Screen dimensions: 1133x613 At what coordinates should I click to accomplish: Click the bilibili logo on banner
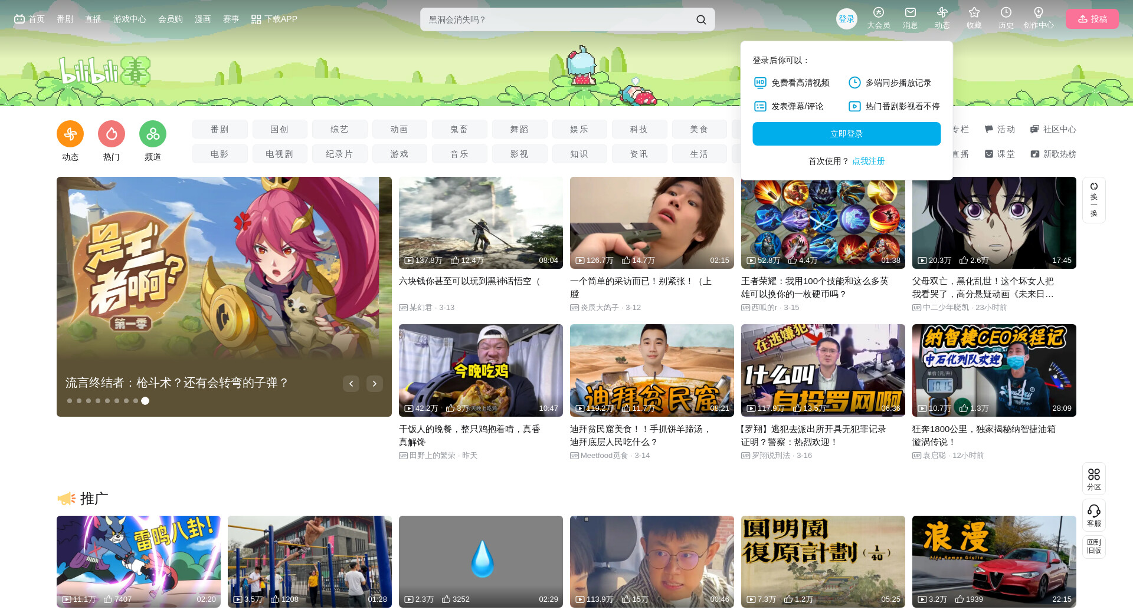(x=104, y=71)
